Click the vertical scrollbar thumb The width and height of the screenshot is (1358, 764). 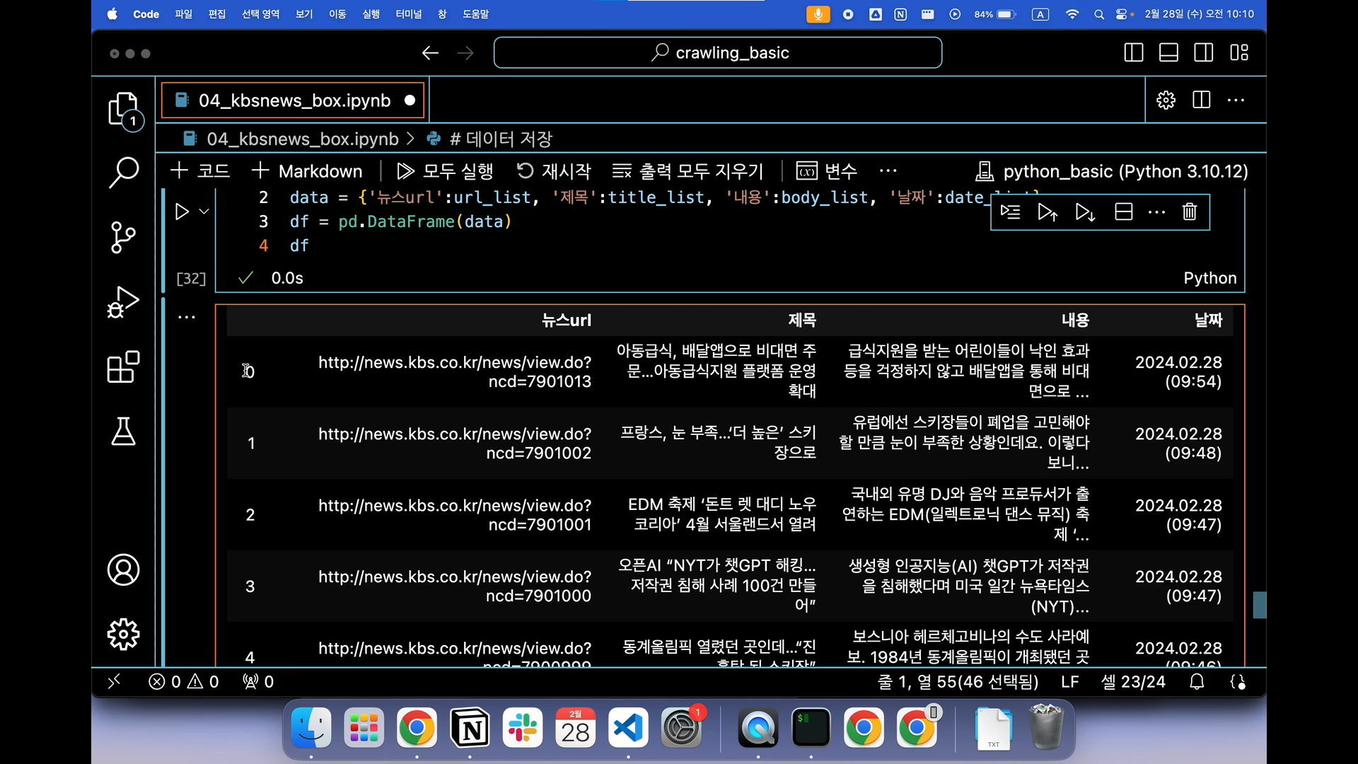coord(1259,606)
